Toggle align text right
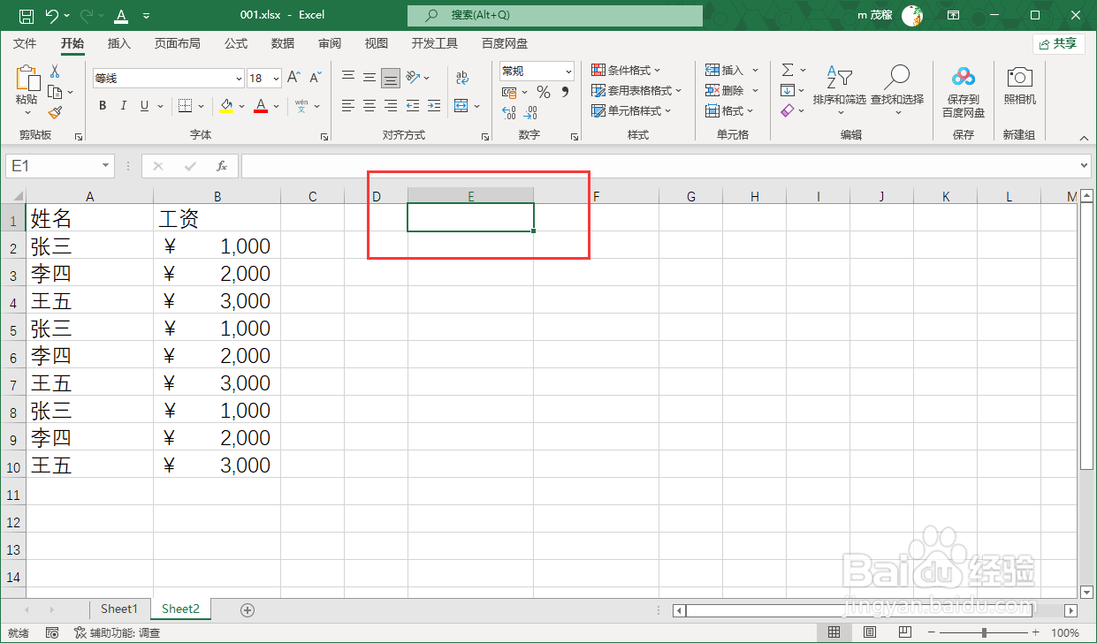 (391, 106)
